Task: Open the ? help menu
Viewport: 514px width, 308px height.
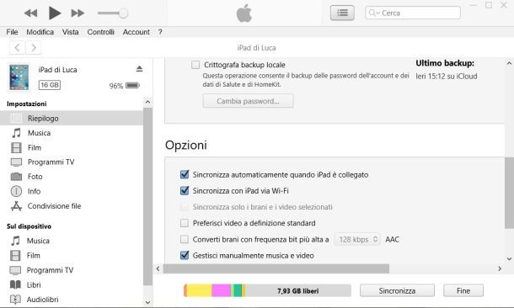Action: tap(160, 32)
